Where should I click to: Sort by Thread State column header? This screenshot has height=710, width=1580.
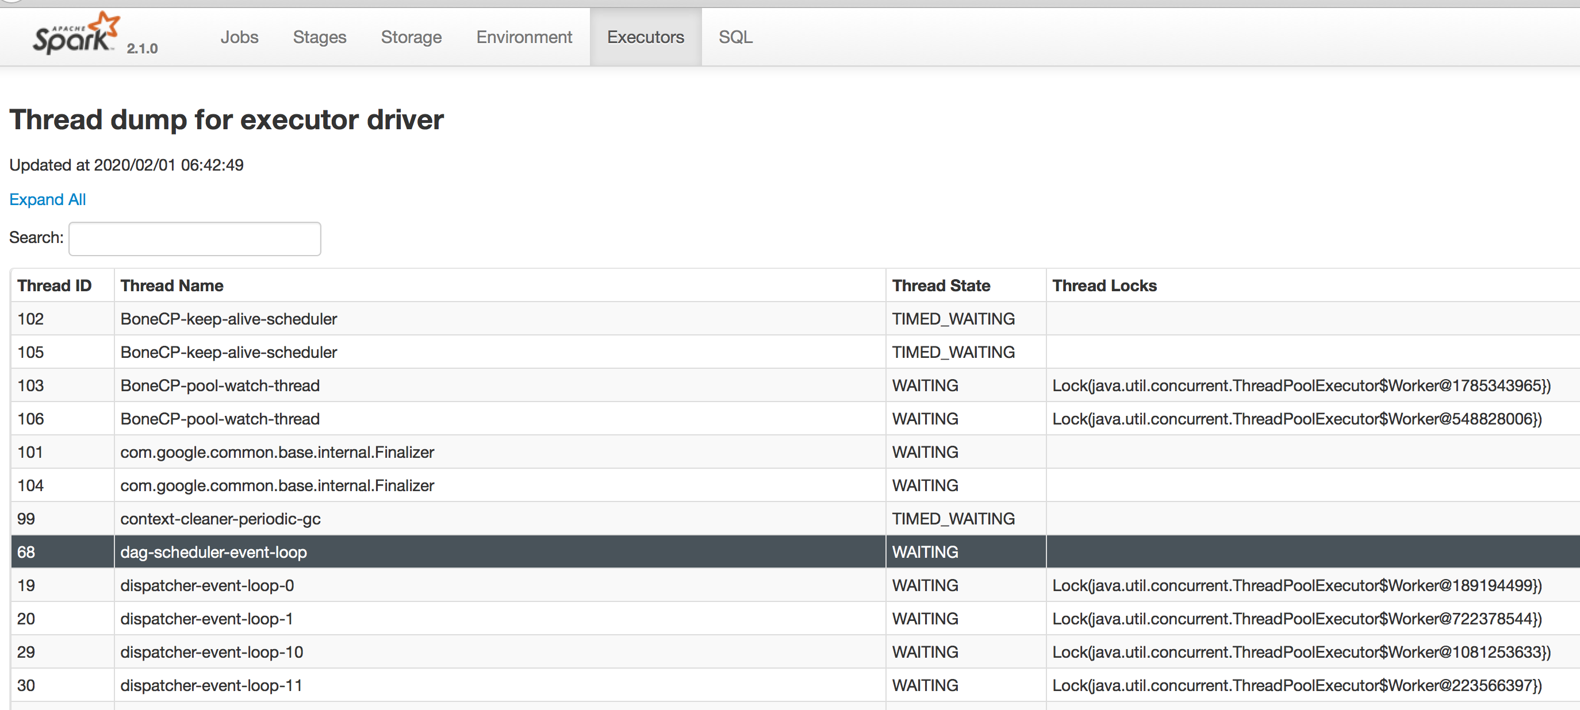tap(941, 285)
